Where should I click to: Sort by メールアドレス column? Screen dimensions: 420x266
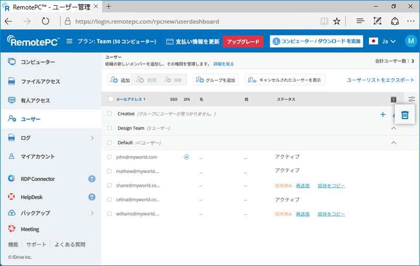click(x=131, y=99)
